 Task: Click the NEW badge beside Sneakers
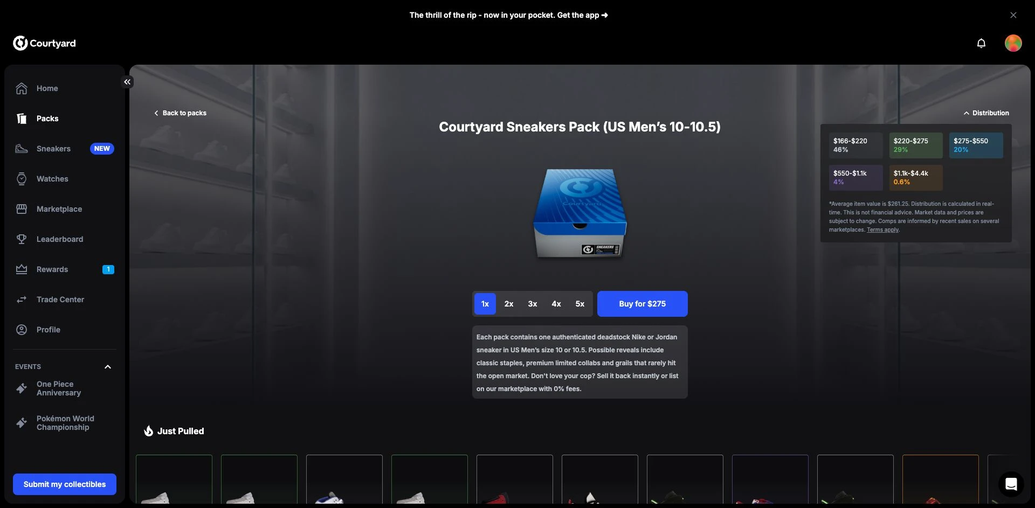(x=102, y=149)
